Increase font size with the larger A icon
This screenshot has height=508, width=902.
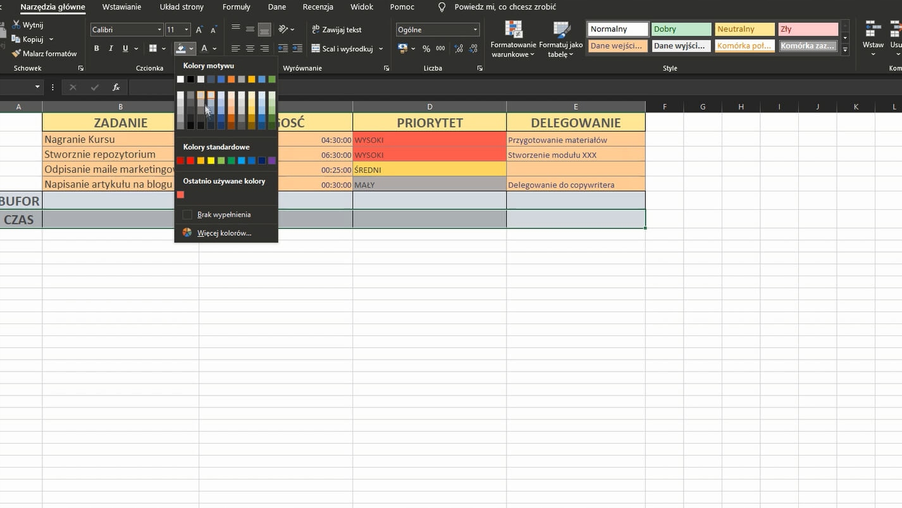(199, 30)
